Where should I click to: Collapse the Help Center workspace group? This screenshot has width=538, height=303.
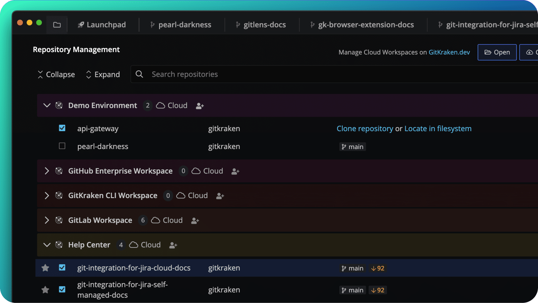tap(47, 245)
